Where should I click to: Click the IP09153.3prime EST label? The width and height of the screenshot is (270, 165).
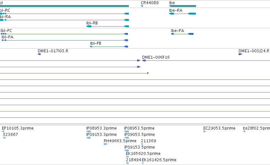point(102,135)
